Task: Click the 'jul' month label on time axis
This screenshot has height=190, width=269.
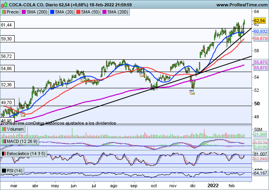Action: [x=94, y=186]
